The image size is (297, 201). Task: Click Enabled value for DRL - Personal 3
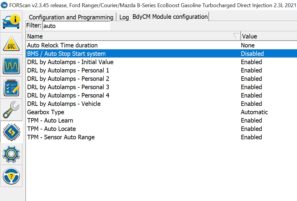(x=251, y=87)
